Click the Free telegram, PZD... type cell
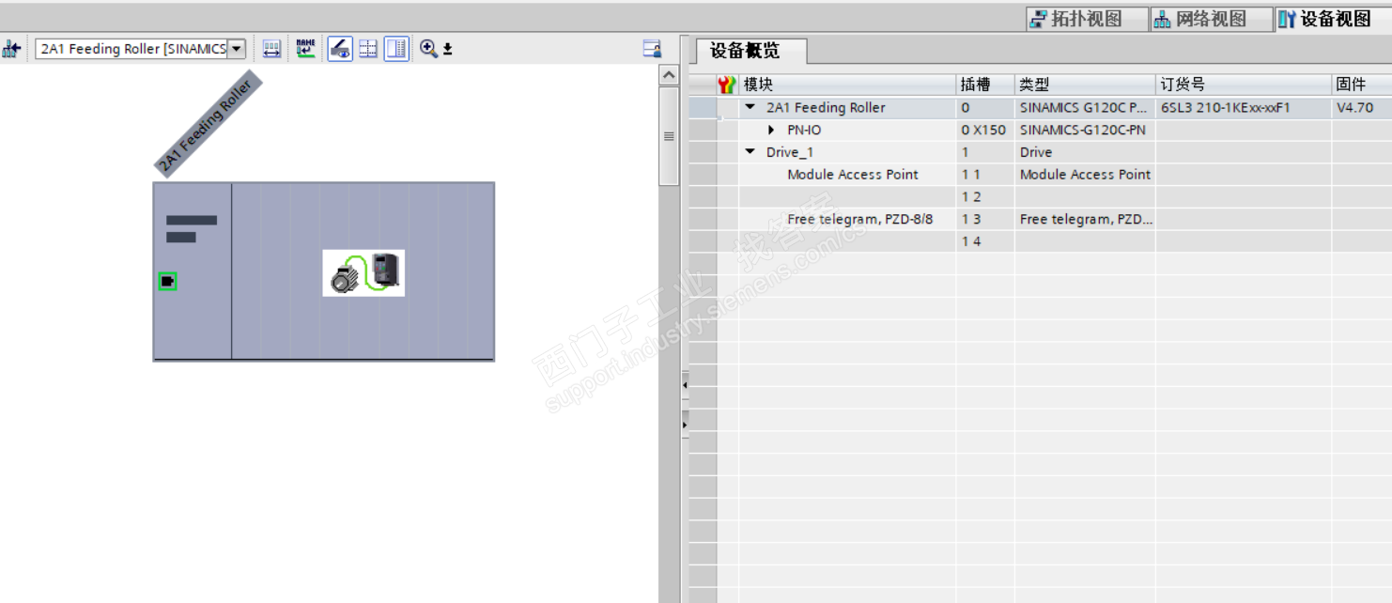This screenshot has height=603, width=1392. [1085, 220]
